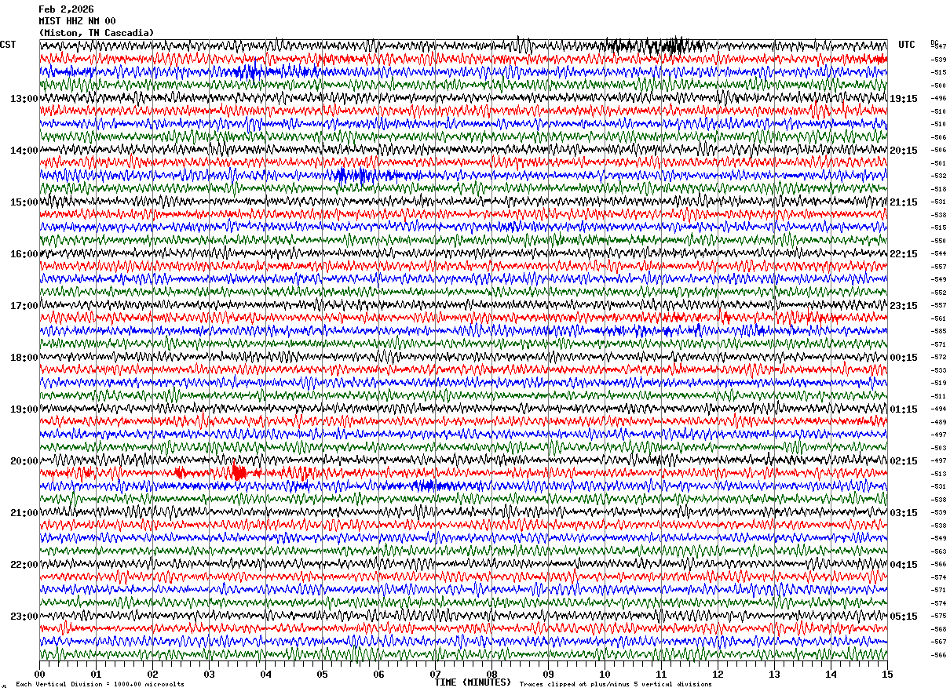Select the 19:00 CST hour label

(x=24, y=409)
